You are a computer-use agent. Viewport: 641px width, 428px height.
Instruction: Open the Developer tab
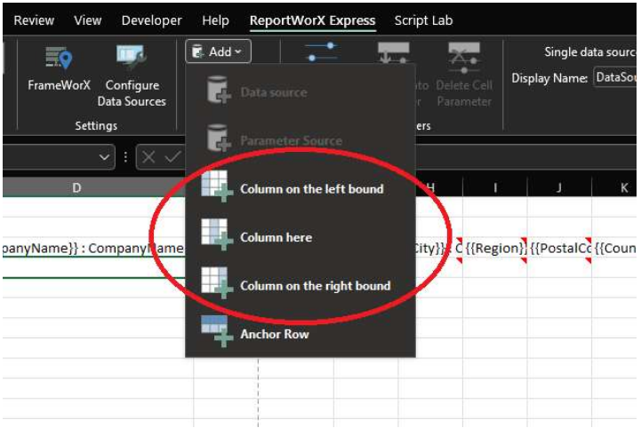coord(152,20)
